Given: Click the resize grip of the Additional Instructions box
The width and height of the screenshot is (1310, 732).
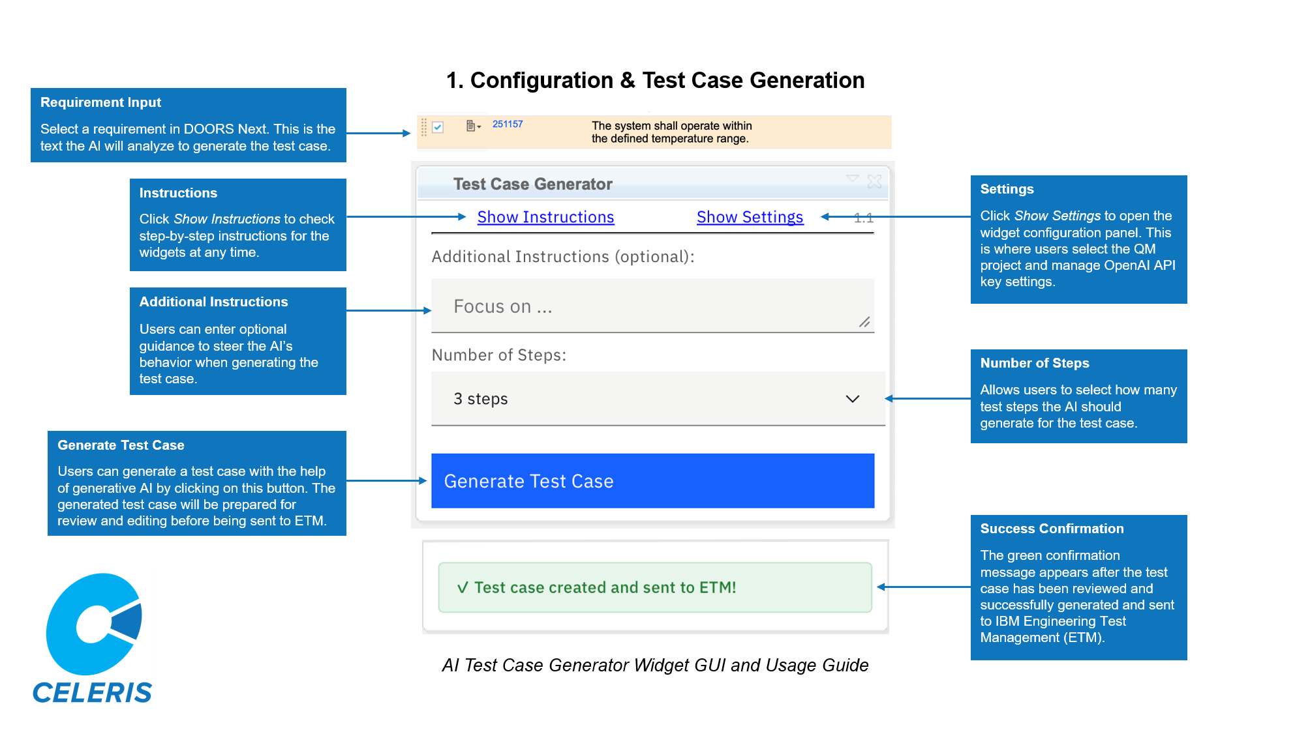Looking at the screenshot, I should [x=866, y=321].
